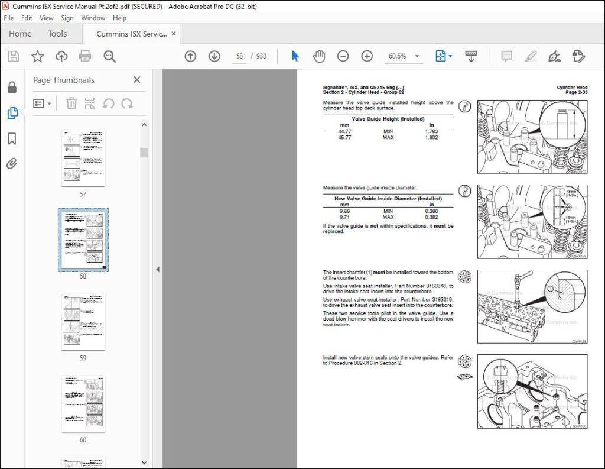This screenshot has height=469, width=605.
Task: Click the Save file icon
Action: coord(14,56)
